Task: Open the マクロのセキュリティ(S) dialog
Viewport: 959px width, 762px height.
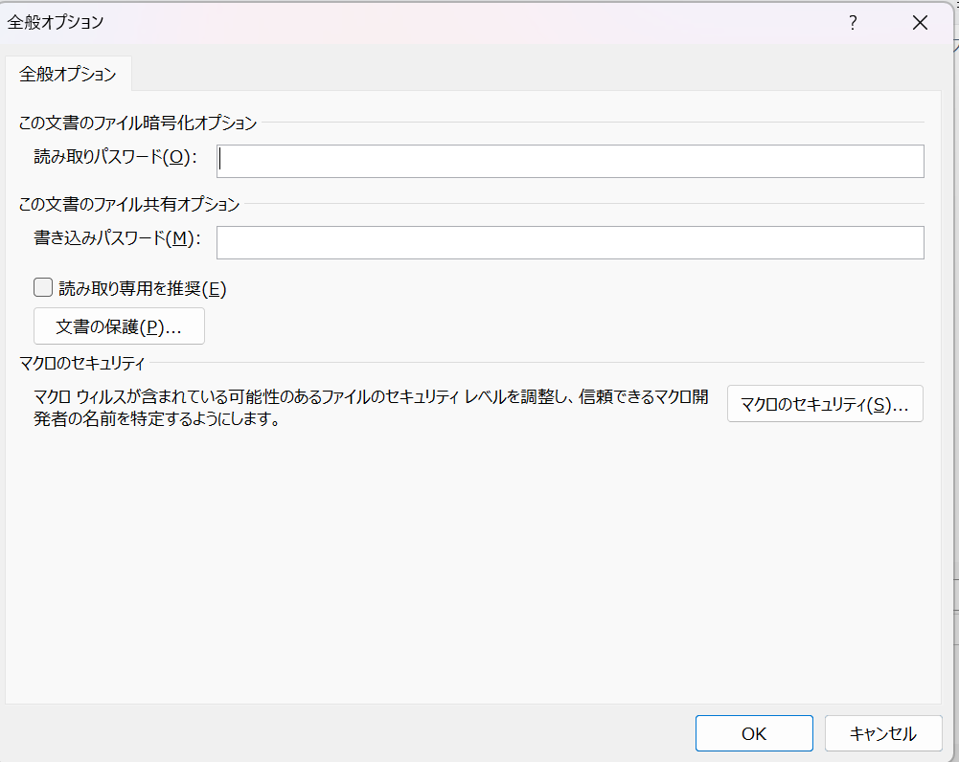Action: click(825, 404)
